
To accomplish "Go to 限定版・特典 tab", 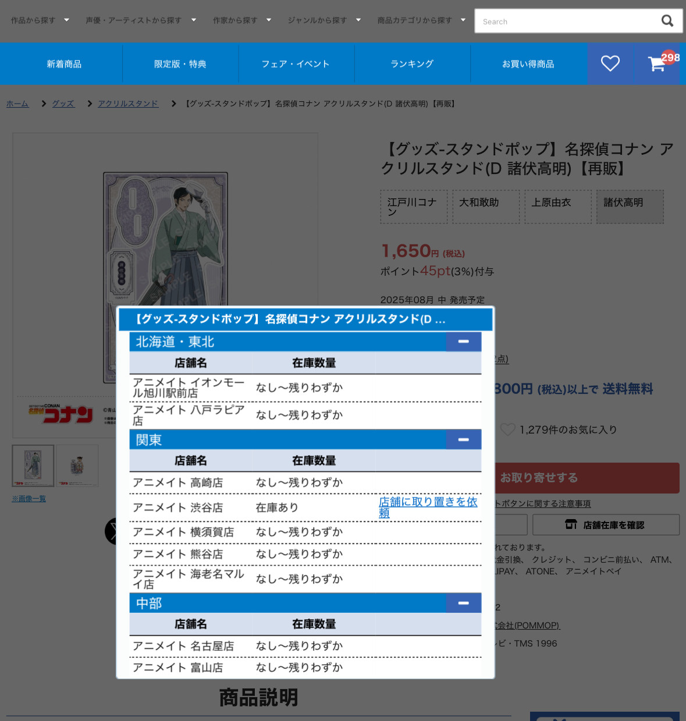I will (x=180, y=64).
